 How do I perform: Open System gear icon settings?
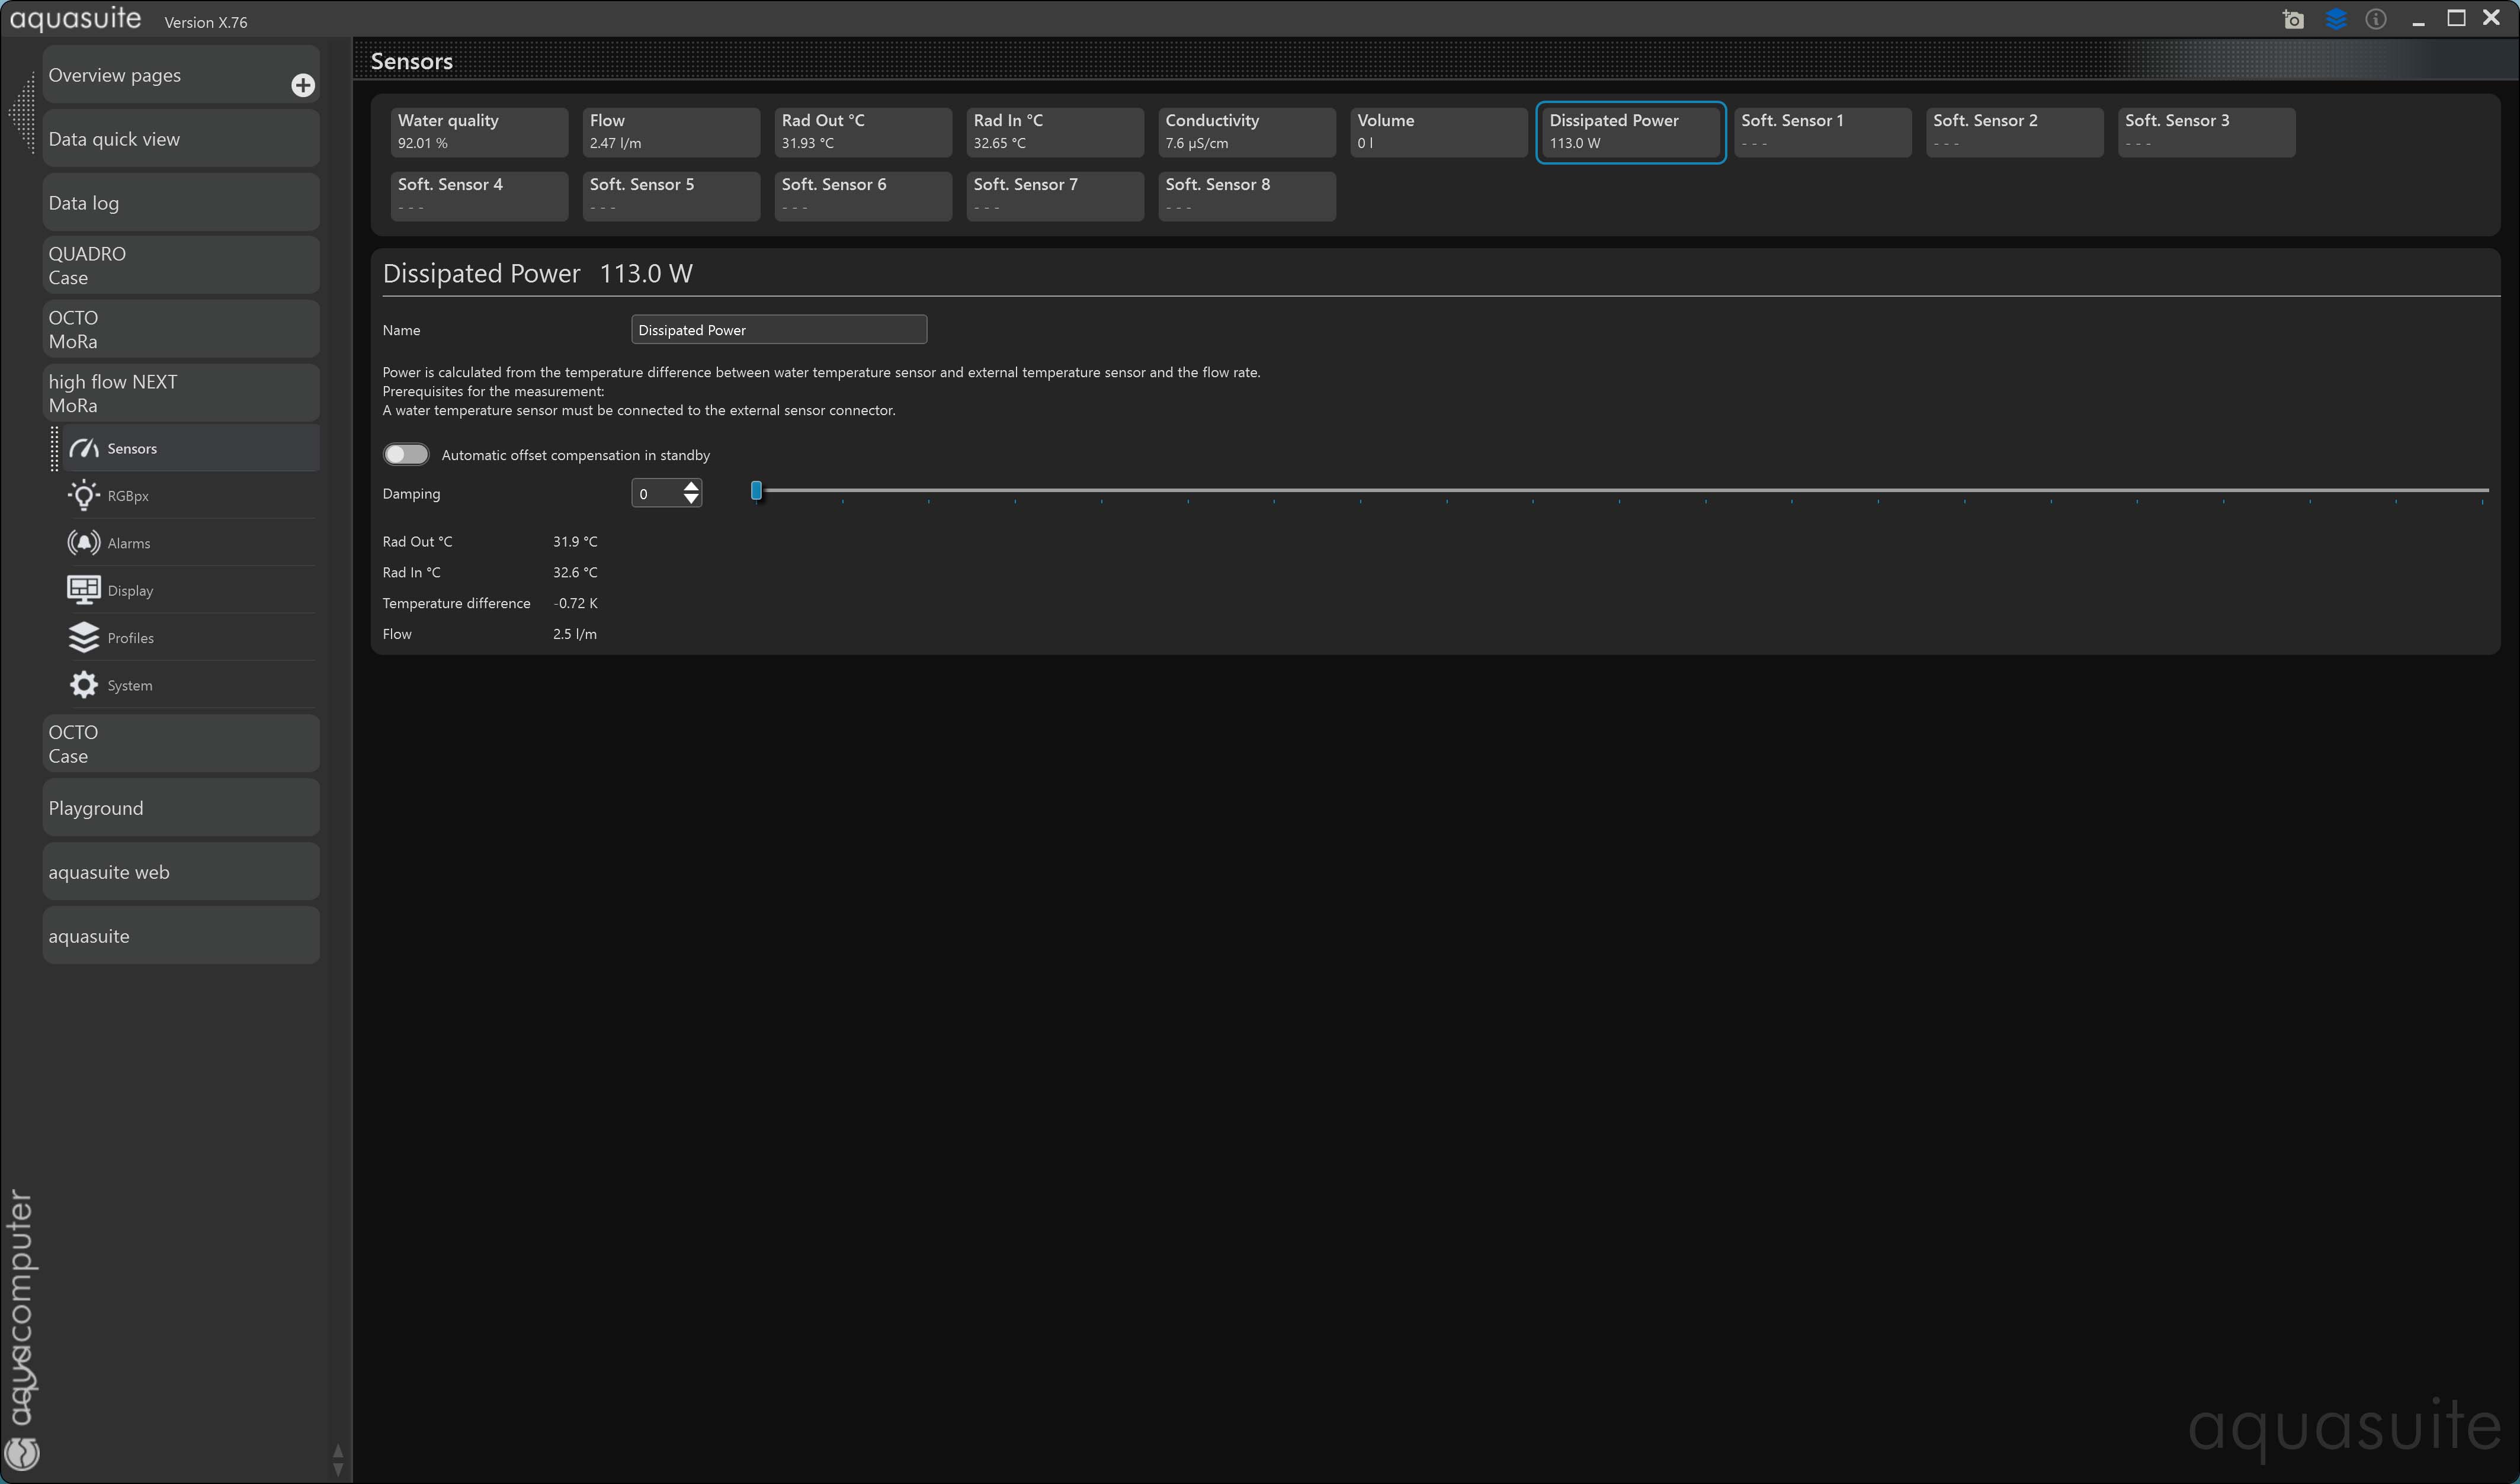[x=83, y=685]
